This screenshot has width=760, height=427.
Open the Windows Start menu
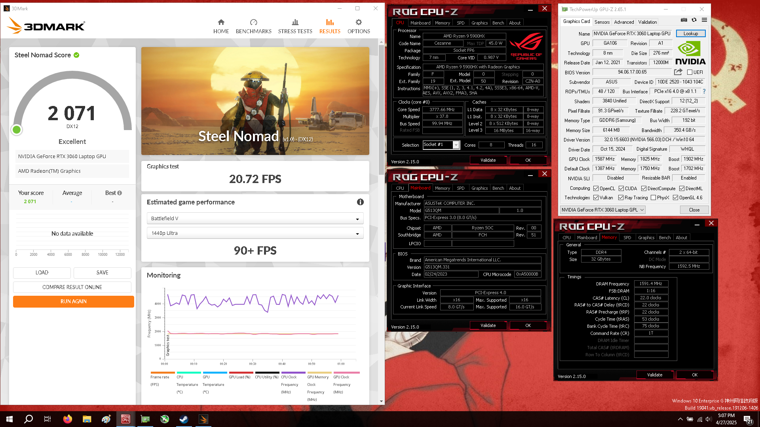click(x=9, y=419)
